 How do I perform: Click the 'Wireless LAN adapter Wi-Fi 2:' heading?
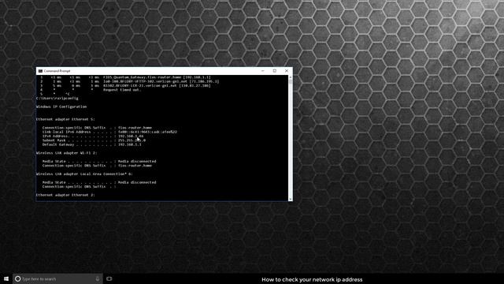[66, 153]
